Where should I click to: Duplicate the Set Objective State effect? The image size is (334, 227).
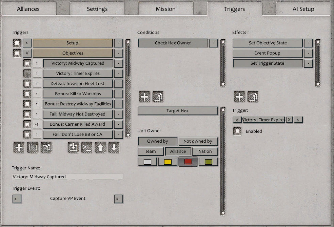coord(253,97)
